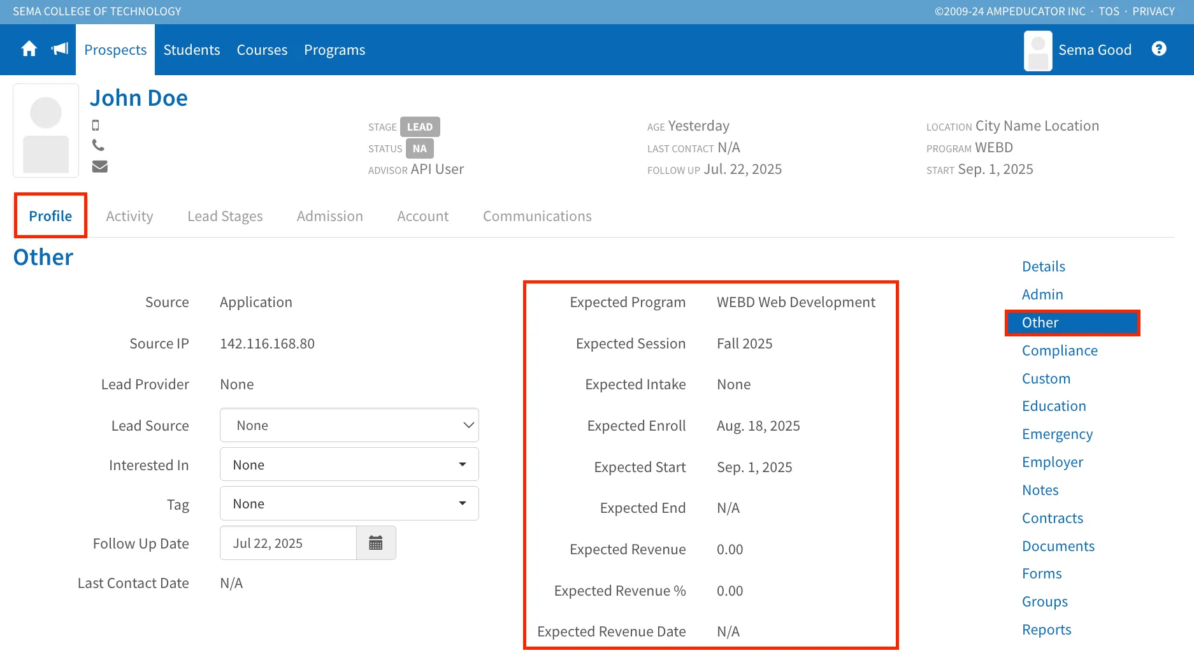Image resolution: width=1194 pixels, height=660 pixels.
Task: Open the Courses menu
Action: point(262,50)
